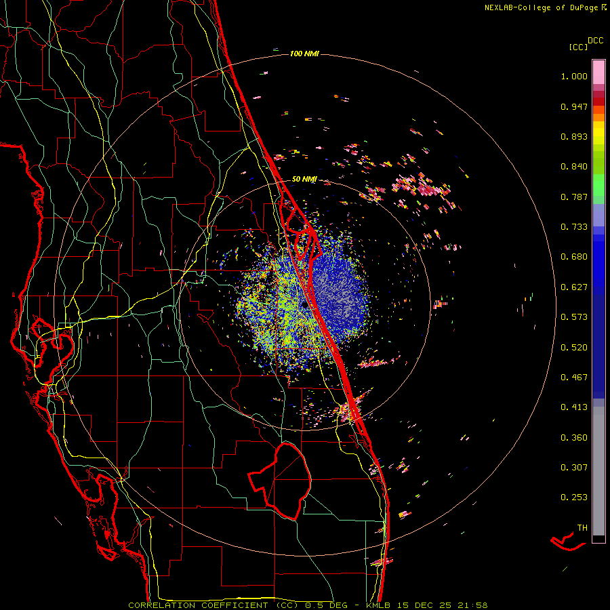
Task: Pick the red color bar segment
Action: [x=598, y=102]
